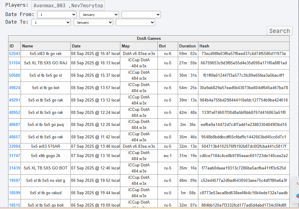Click the Date column header
Screen dimensions: 299x209
tap(95, 46)
